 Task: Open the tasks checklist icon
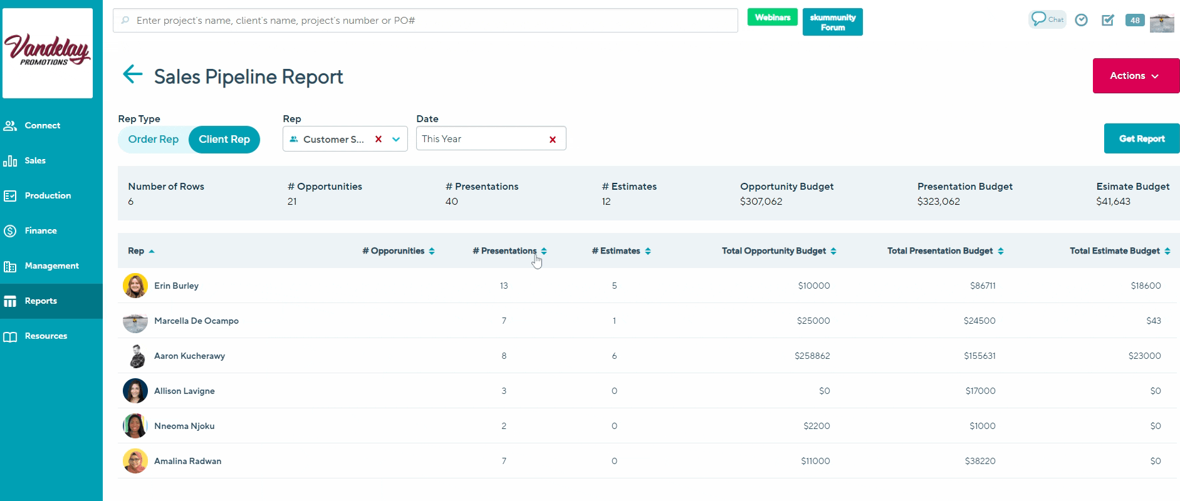click(1108, 20)
